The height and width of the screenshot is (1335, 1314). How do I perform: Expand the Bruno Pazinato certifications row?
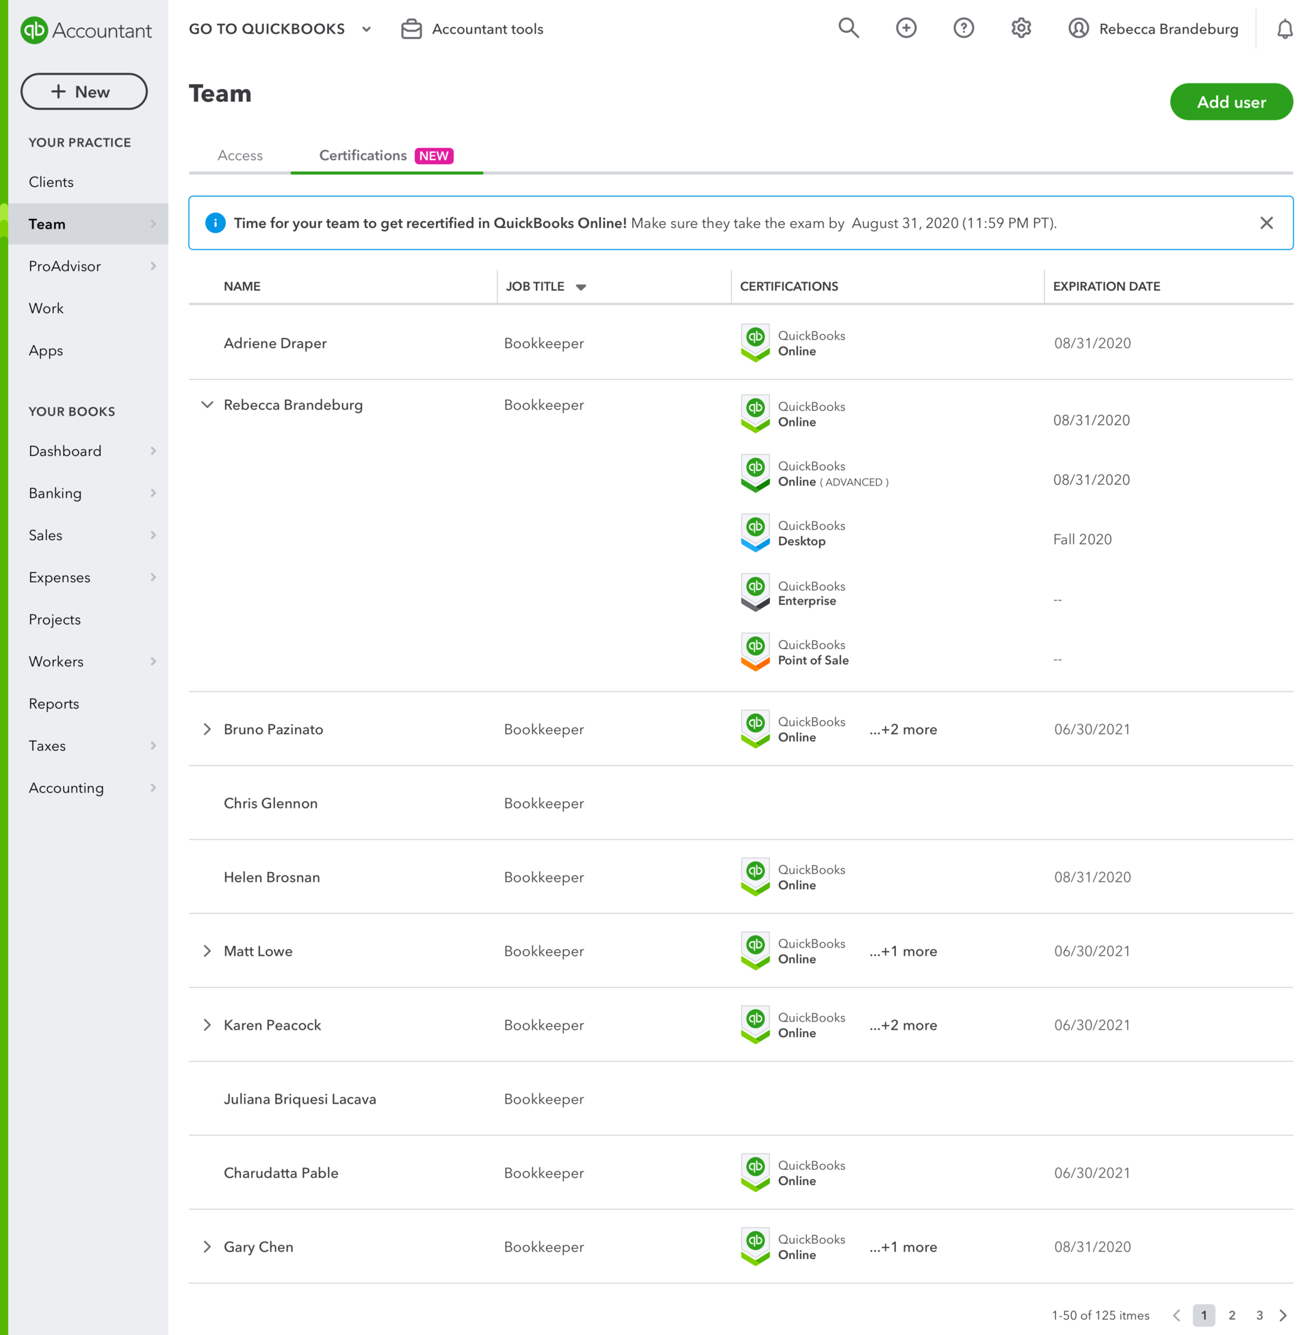(207, 729)
